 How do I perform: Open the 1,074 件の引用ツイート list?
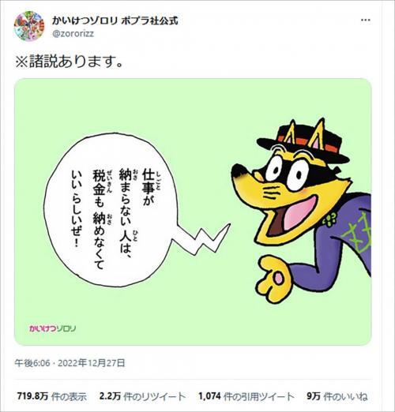(246, 396)
